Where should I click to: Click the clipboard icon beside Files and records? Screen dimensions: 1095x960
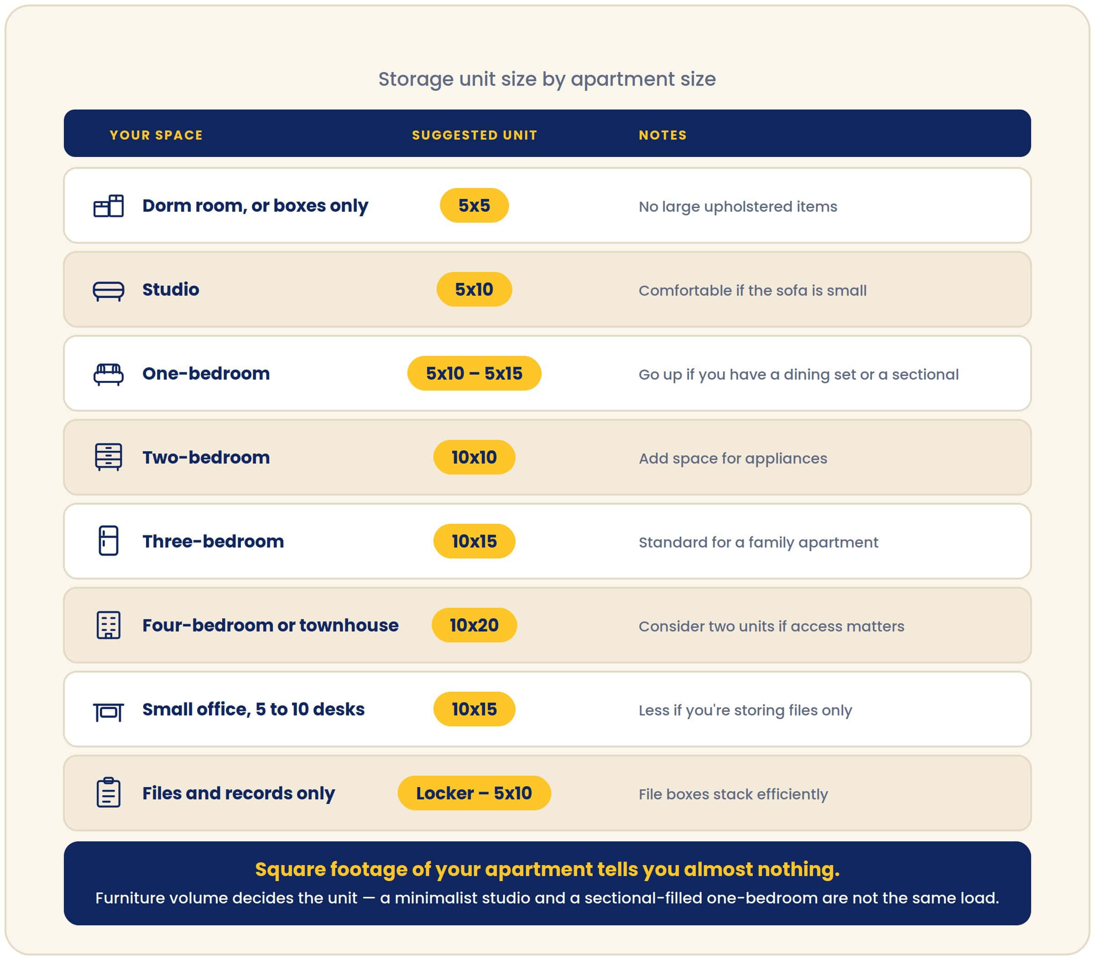point(108,793)
